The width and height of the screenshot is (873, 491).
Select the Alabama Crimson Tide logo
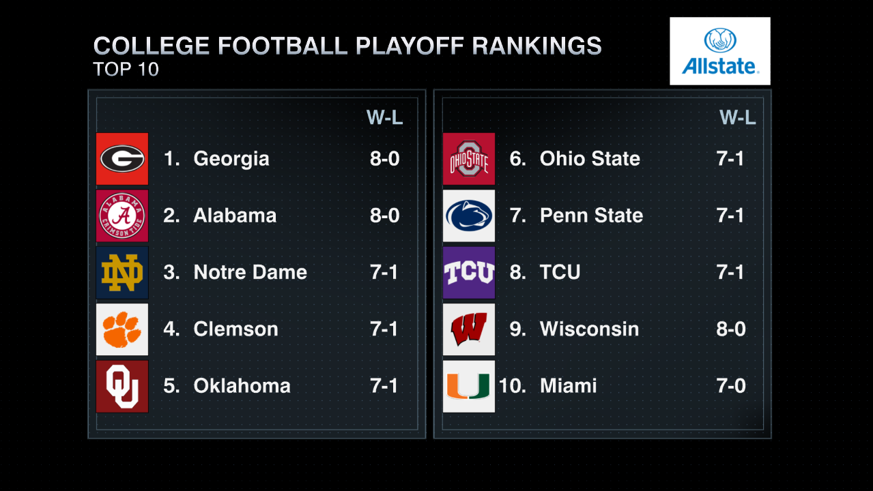pos(122,215)
